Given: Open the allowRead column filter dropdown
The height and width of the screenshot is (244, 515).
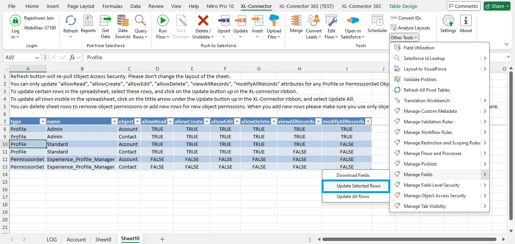Looking at the screenshot, I should 170,121.
